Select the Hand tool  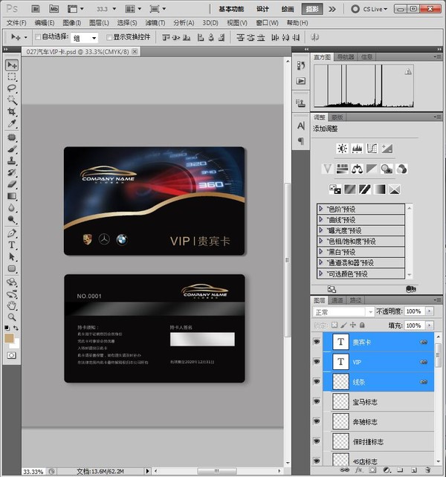coord(12,305)
